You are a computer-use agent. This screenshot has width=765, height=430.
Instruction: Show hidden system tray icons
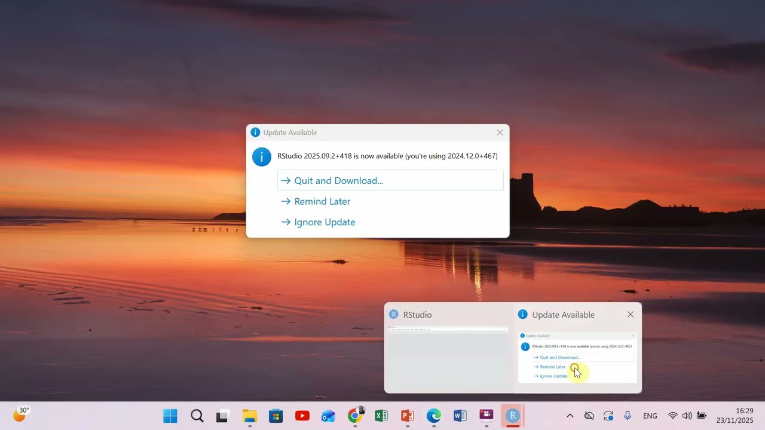pyautogui.click(x=570, y=416)
